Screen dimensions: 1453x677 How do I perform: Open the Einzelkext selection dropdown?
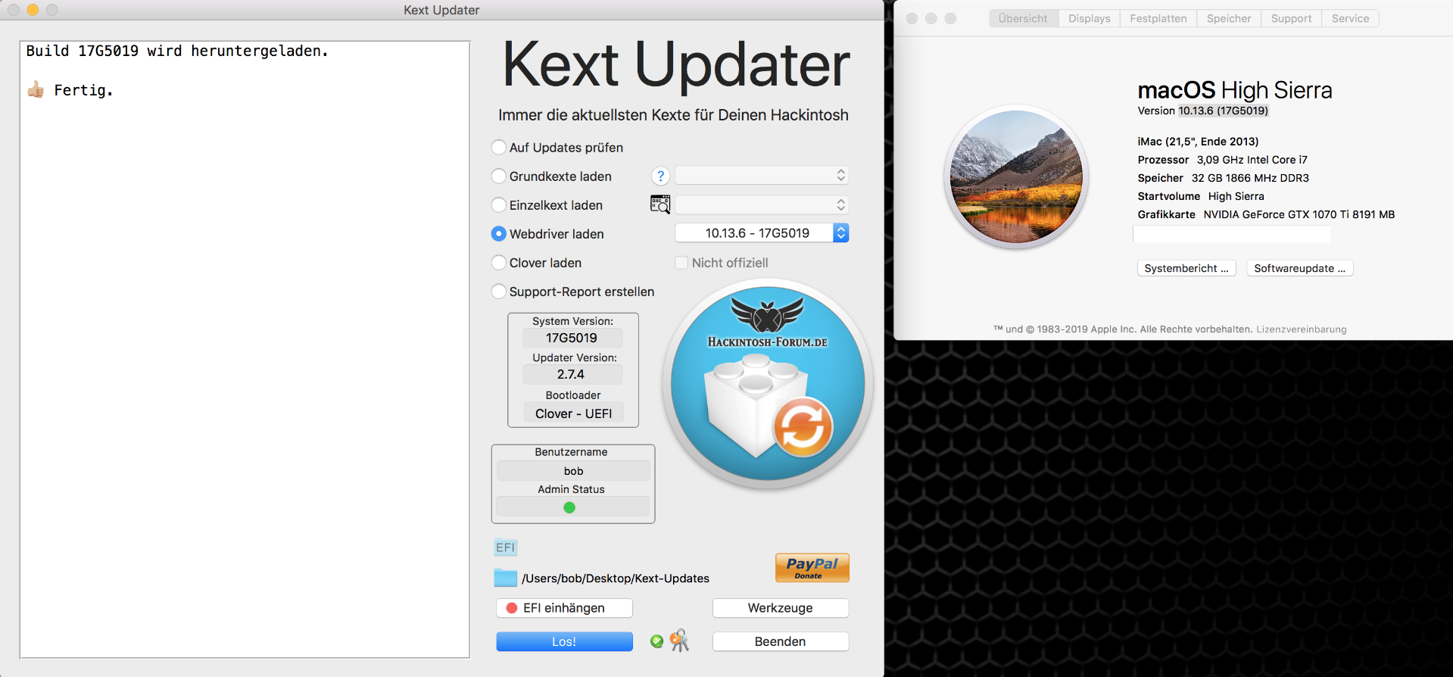tap(762, 204)
